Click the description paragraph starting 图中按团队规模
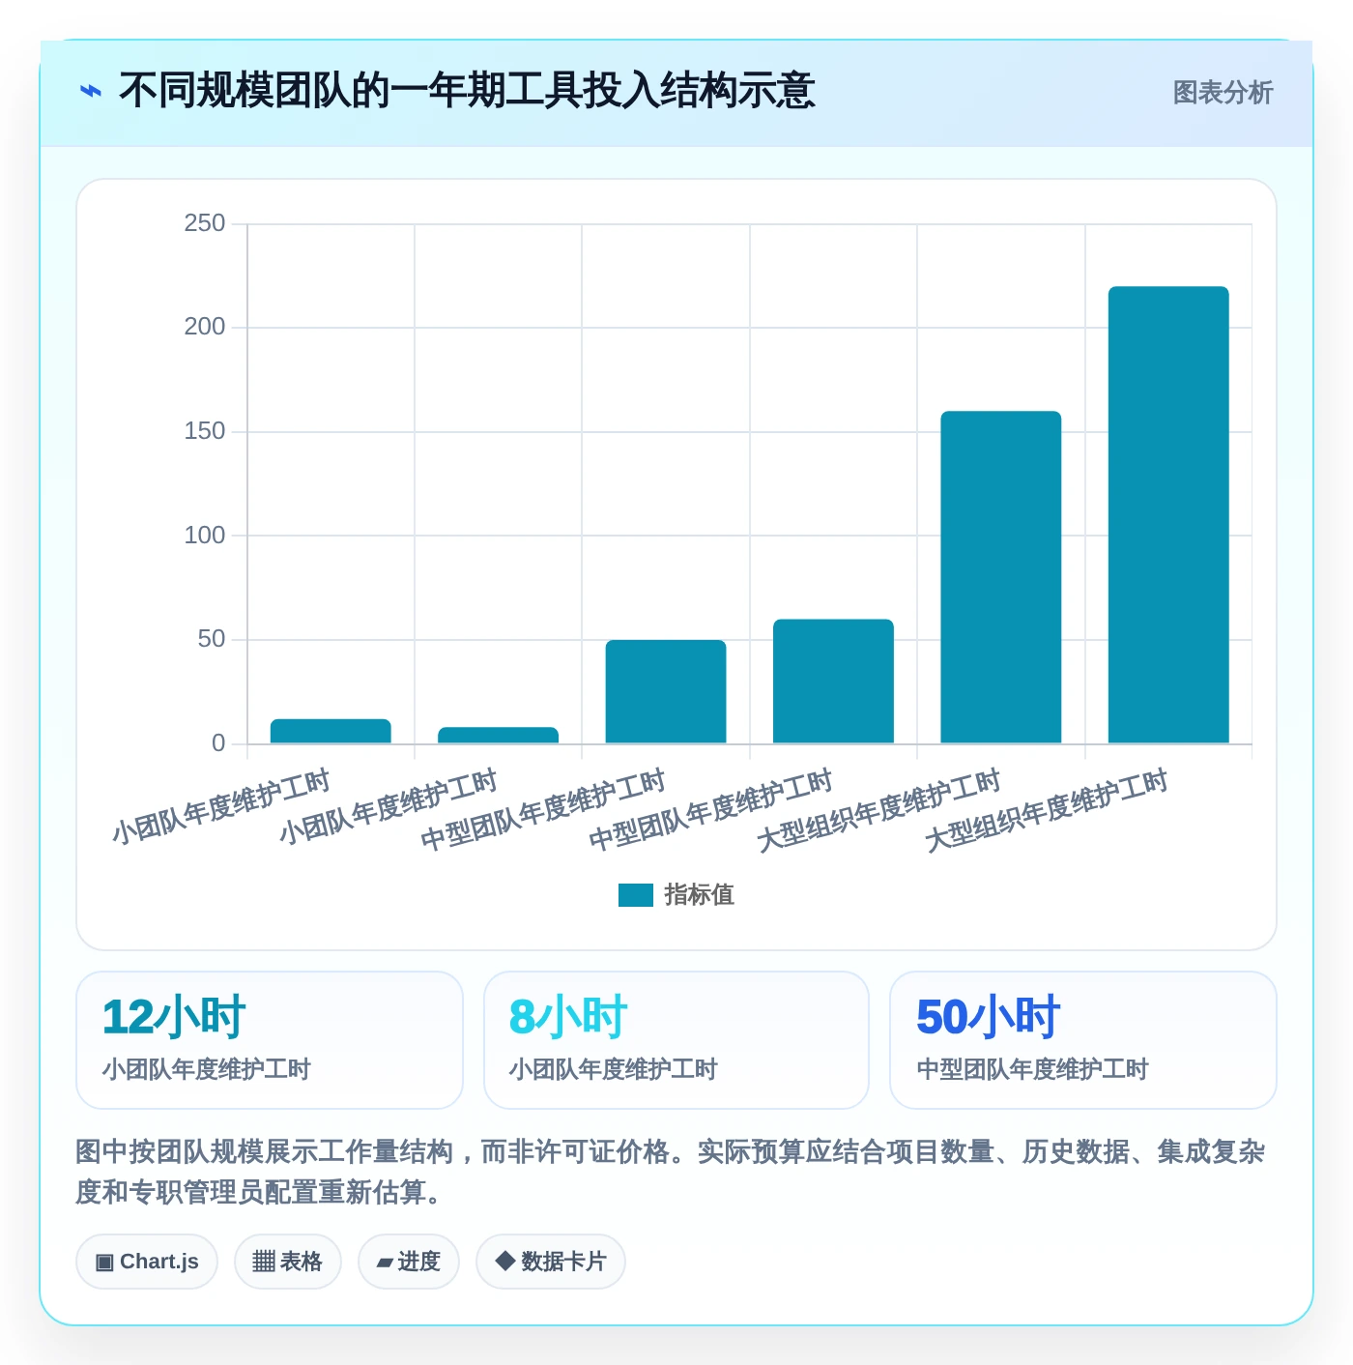 coord(671,1172)
